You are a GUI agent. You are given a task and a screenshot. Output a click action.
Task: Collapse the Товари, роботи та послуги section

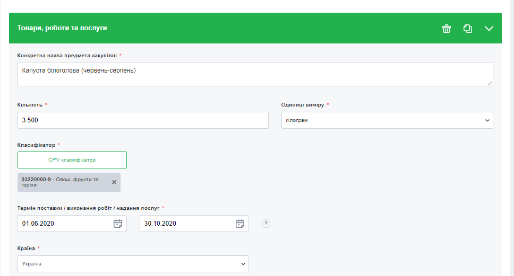pyautogui.click(x=489, y=29)
